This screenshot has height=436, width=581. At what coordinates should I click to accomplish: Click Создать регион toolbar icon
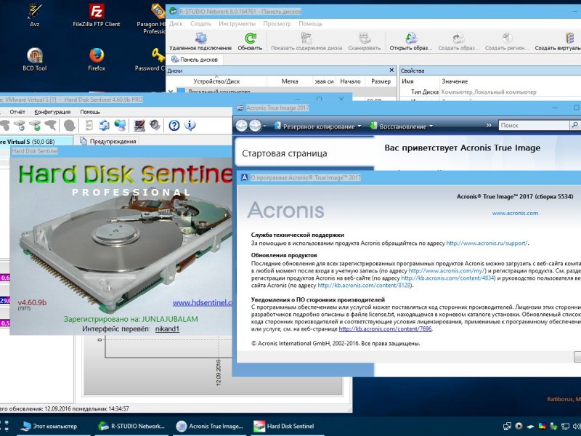tap(507, 41)
